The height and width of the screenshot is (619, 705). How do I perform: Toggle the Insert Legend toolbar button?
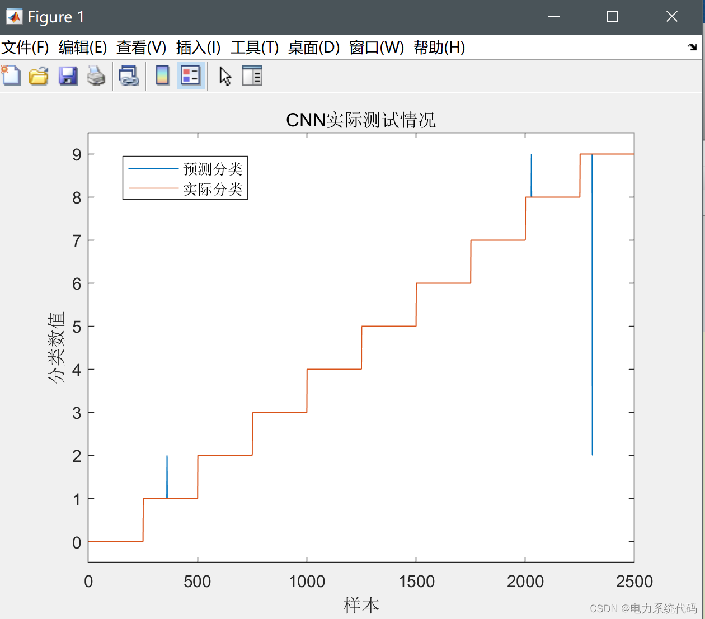pyautogui.click(x=191, y=75)
